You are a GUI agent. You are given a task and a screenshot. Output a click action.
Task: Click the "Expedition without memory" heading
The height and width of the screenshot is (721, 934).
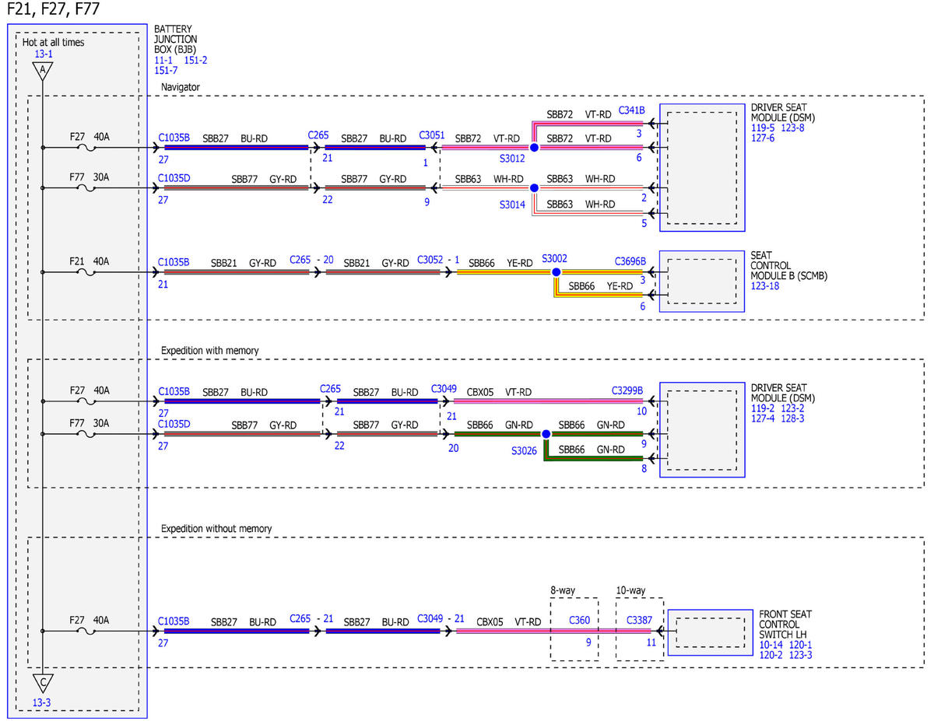pos(216,529)
